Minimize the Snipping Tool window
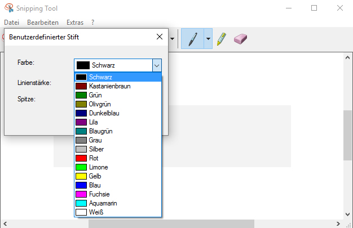 289,8
